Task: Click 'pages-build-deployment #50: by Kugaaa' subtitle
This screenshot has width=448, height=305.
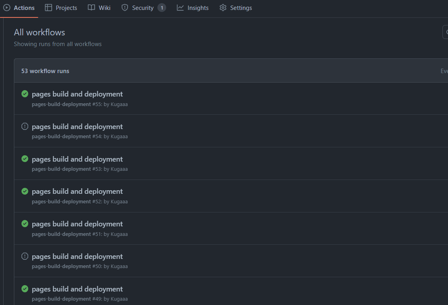Action: (80, 266)
